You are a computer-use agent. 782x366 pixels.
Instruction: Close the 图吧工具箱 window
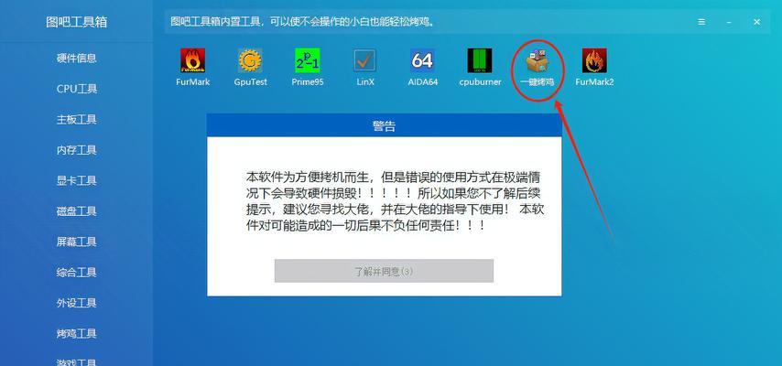[x=756, y=22]
